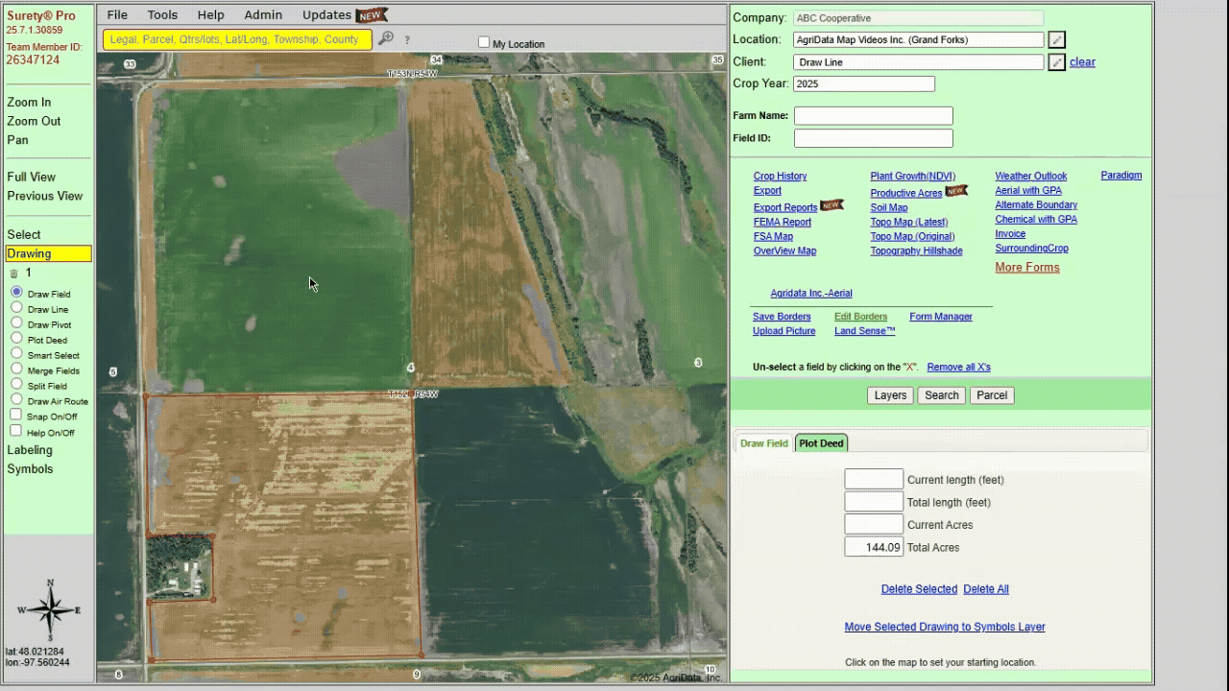Switch to the Plot Deed tab
1229x691 pixels.
click(x=821, y=442)
